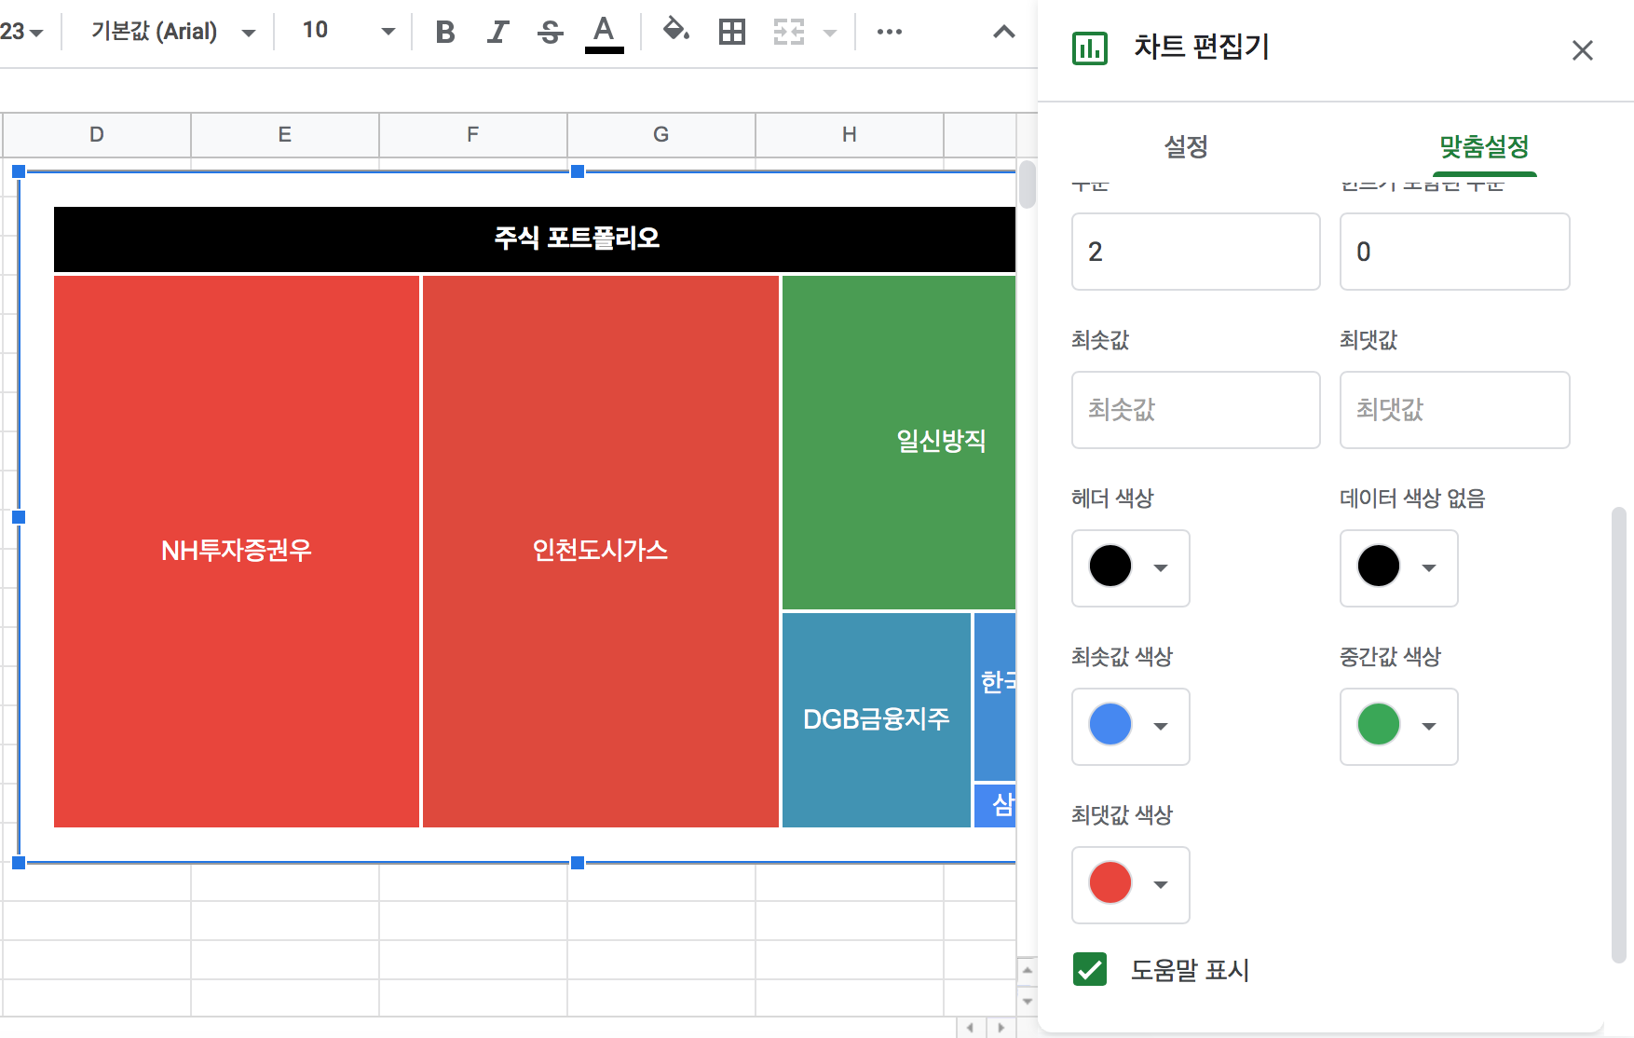Select column D header

97,134
